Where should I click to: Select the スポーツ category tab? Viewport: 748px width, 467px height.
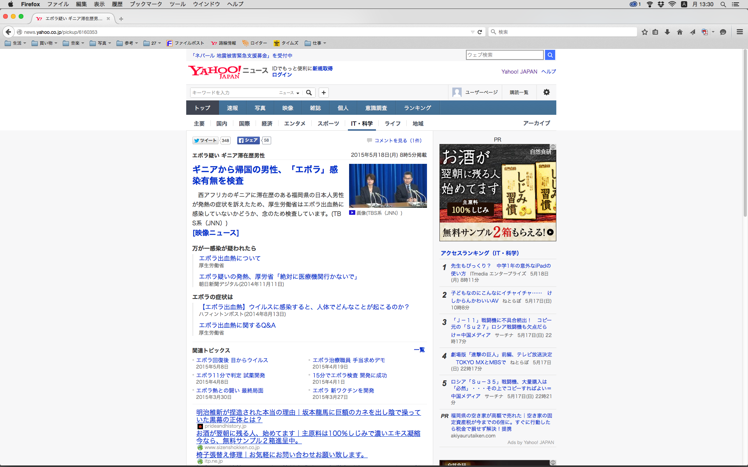pyautogui.click(x=328, y=123)
